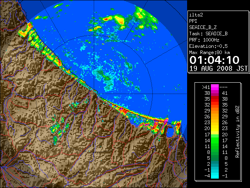Click the '>41' legend value

click(206, 87)
